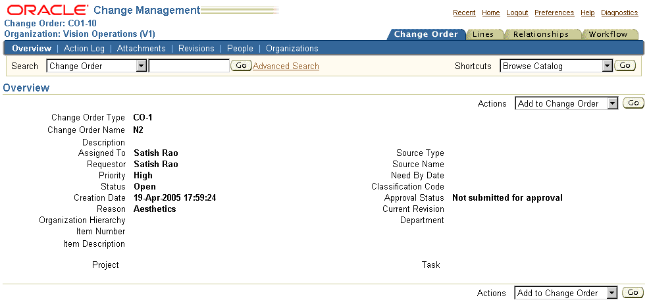Click the creation date 19-Apr-2005 17:59:24
This screenshot has width=649, height=306.
pyautogui.click(x=174, y=198)
